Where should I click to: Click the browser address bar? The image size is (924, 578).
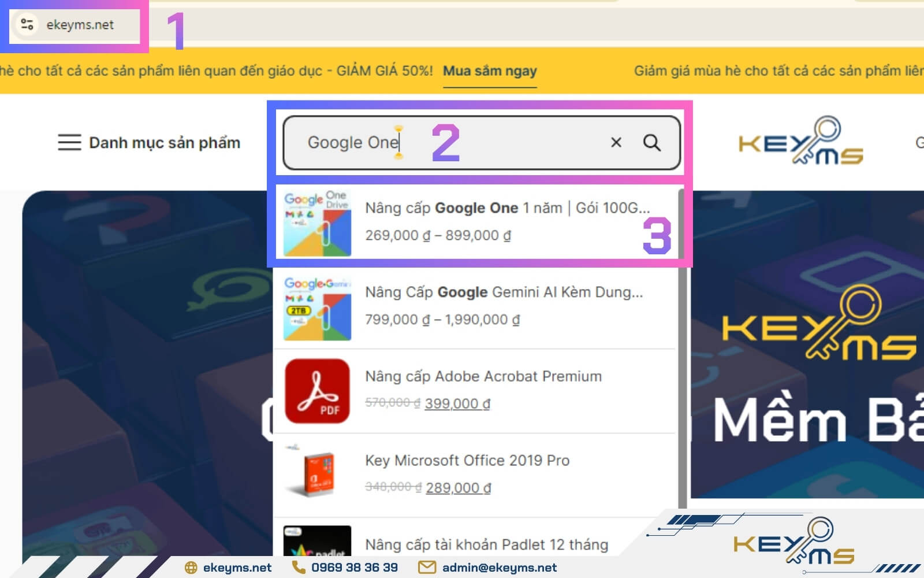point(87,24)
